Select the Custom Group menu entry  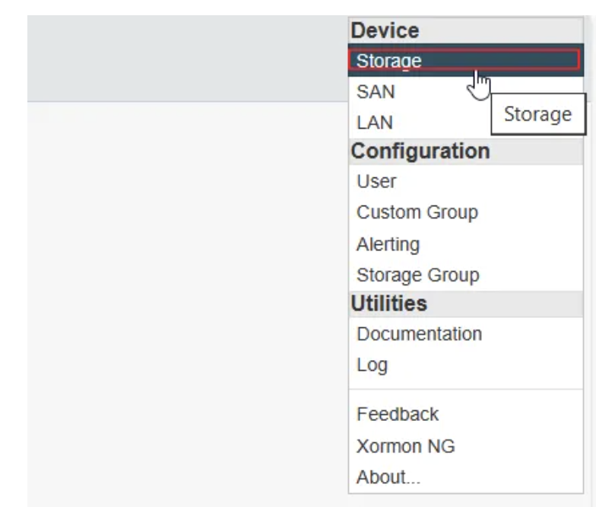465,212
